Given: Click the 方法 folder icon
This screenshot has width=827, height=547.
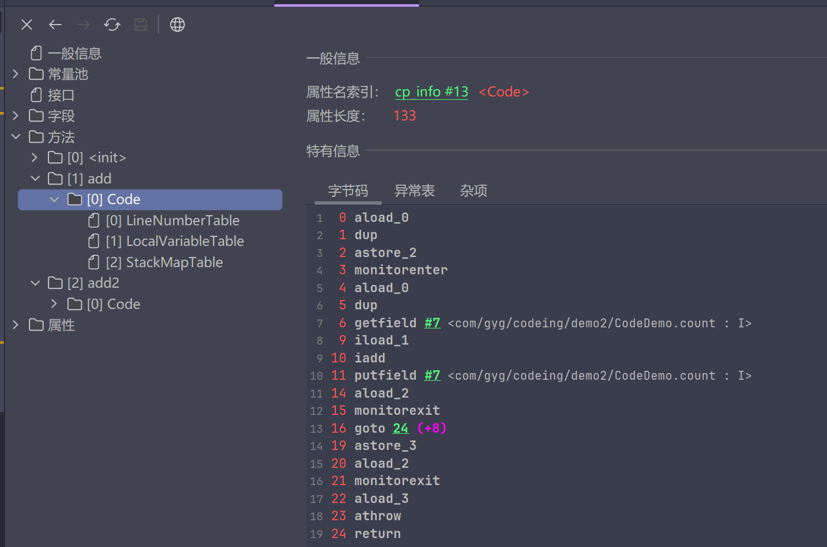Looking at the screenshot, I should tap(36, 137).
